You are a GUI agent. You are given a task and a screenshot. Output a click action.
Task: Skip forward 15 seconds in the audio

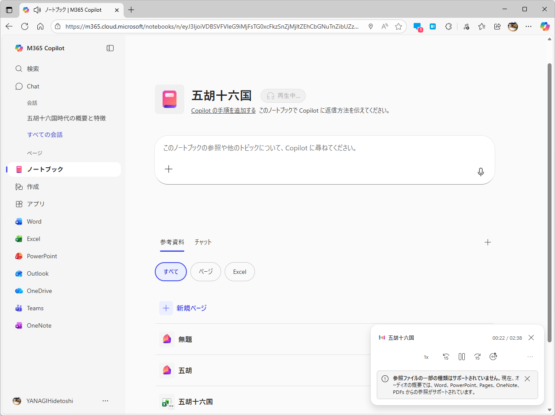point(477,357)
